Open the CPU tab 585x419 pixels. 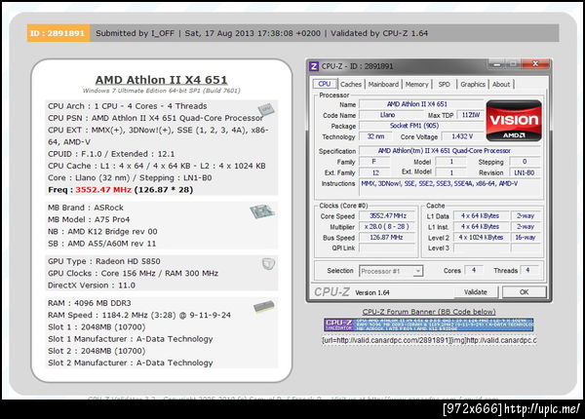325,84
